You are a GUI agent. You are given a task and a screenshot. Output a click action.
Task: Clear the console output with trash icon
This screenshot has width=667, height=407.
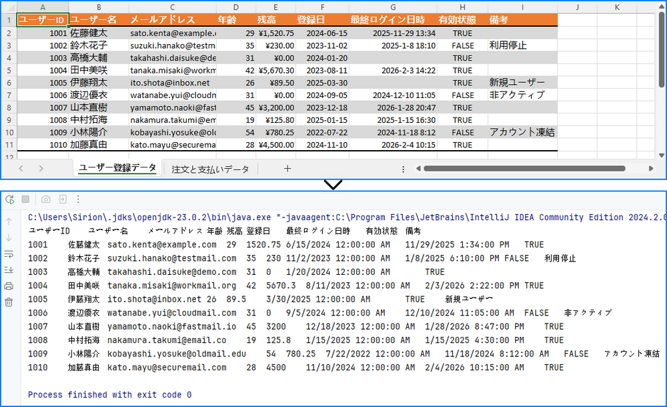coord(9,302)
